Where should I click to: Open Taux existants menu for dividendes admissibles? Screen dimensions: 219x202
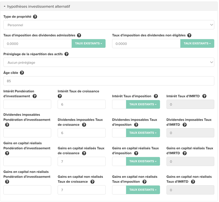click(89, 43)
